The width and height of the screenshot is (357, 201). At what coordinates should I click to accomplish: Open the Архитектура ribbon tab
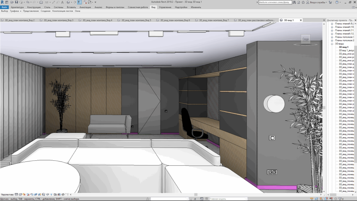[17, 7]
